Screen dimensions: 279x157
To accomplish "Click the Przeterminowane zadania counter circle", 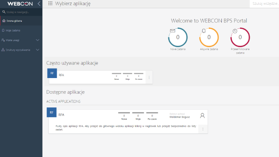I will [240, 37].
